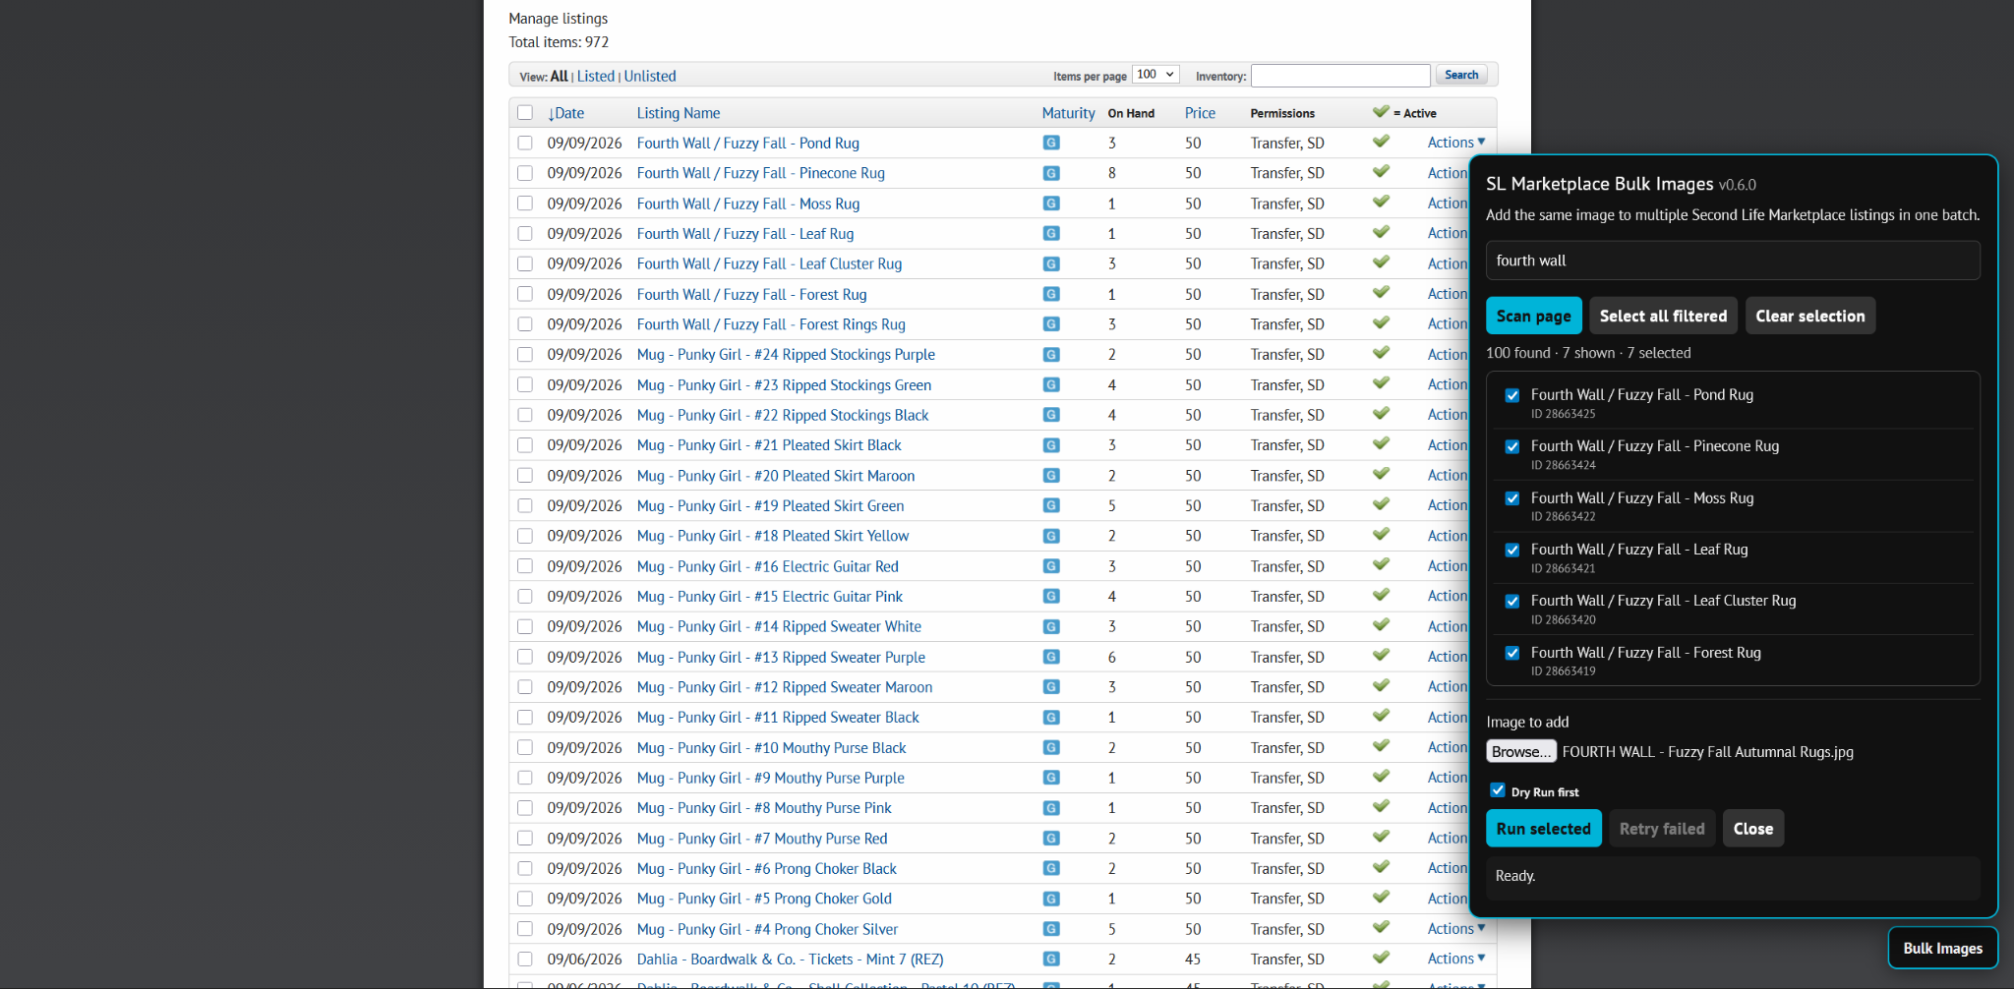Screen dimensions: 2014x989
Task: Disable the Dry Run first option
Action: pyautogui.click(x=1498, y=790)
